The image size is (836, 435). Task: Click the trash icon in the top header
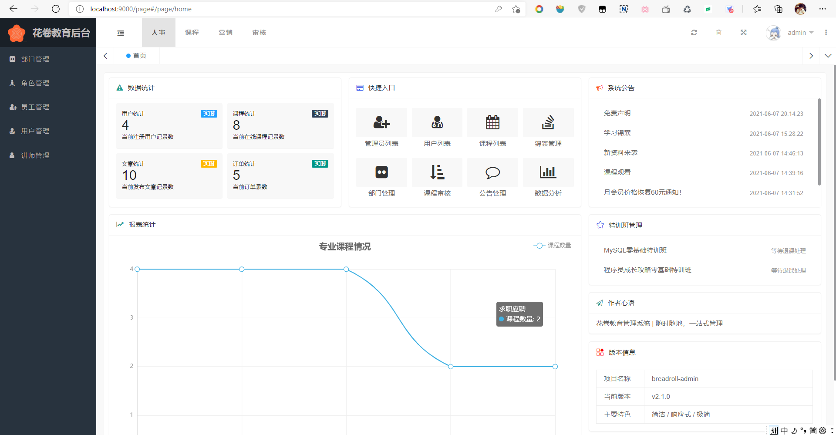coord(719,33)
